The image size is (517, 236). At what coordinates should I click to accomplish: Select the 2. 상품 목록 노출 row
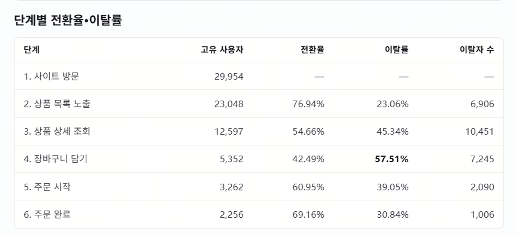pyautogui.click(x=258, y=104)
